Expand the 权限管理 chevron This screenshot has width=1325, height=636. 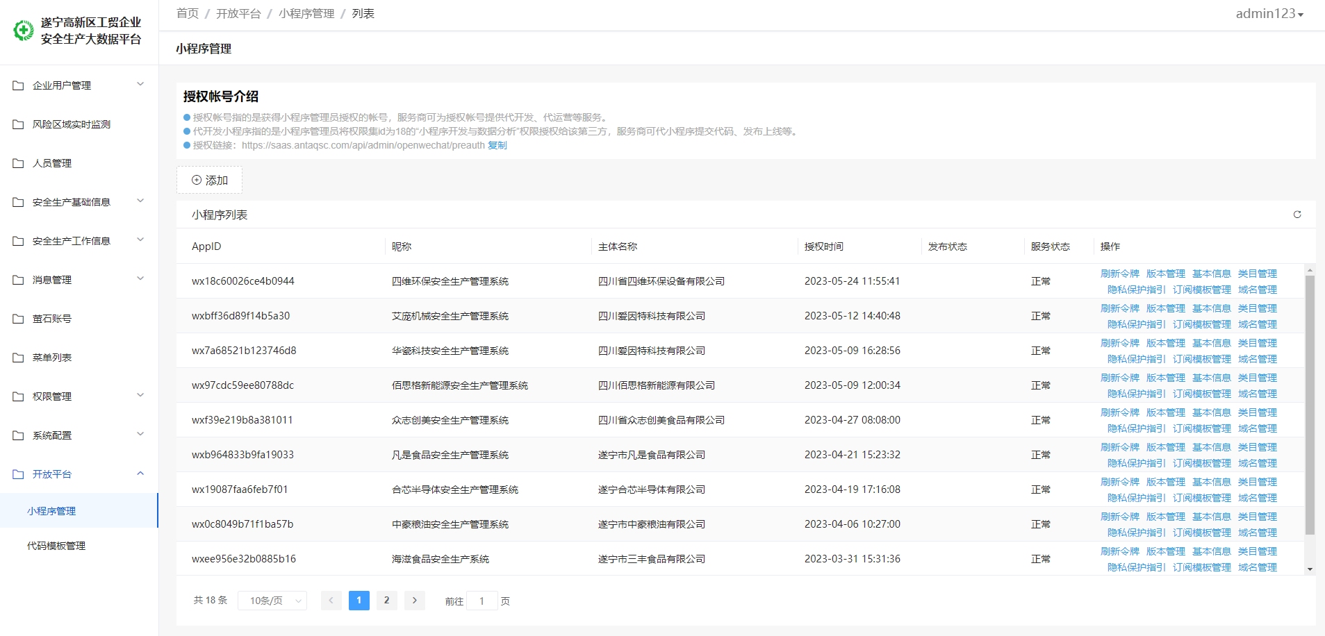pyautogui.click(x=140, y=396)
